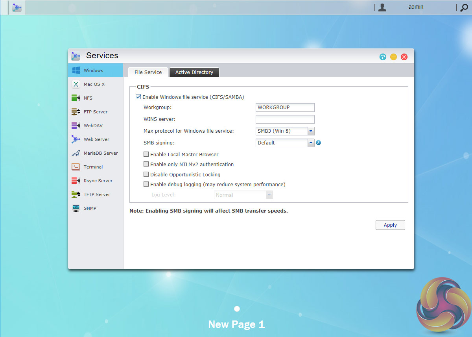Click the WebDAV icon in sidebar
Screen dimensions: 472x337
(76, 126)
